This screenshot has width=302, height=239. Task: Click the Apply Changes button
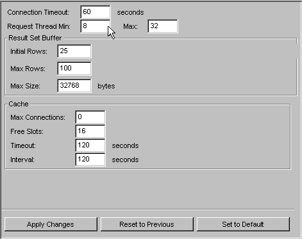click(x=51, y=224)
